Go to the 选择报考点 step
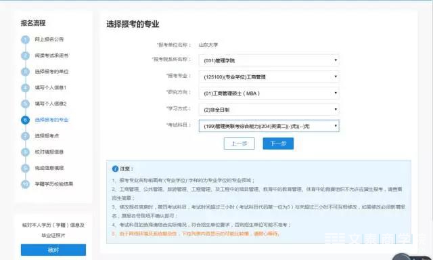The width and height of the screenshot is (433, 260). (x=47, y=135)
